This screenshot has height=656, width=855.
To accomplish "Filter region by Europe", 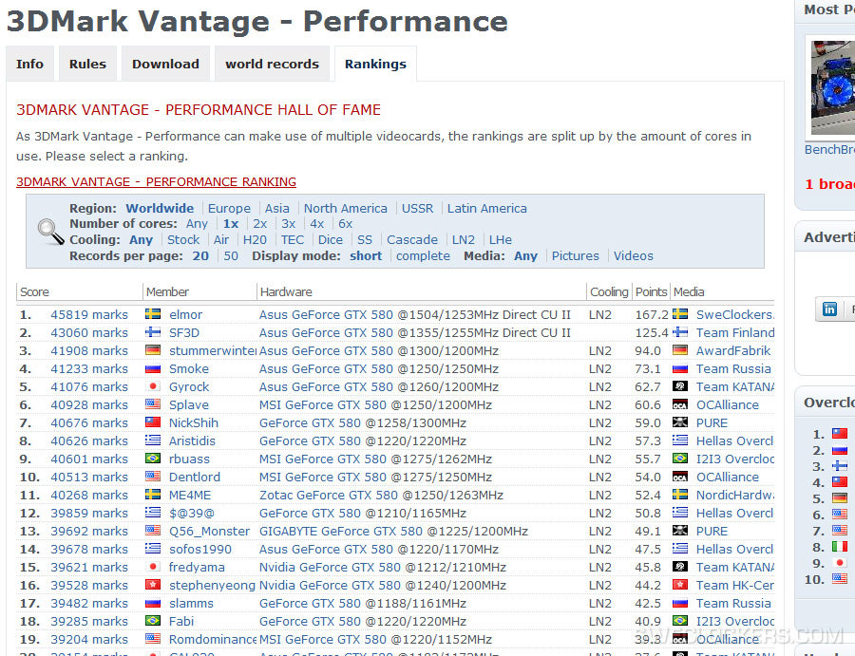I will (229, 208).
